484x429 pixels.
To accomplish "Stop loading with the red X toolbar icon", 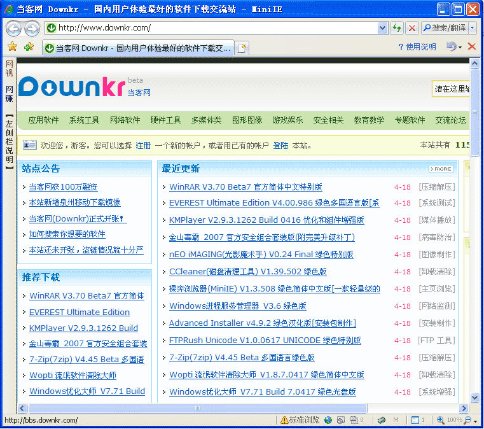I will [x=411, y=28].
